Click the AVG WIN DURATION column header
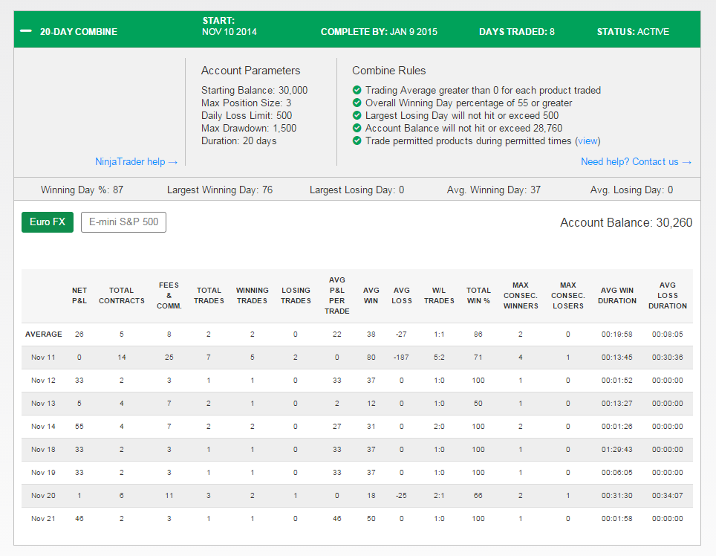This screenshot has width=716, height=556. [x=617, y=296]
